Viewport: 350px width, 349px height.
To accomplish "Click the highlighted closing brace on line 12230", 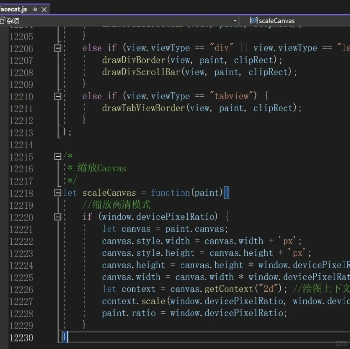I will click(65, 337).
